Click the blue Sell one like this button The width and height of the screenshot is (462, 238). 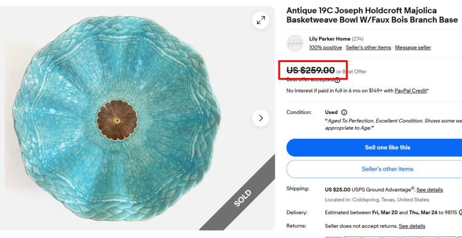tap(387, 147)
